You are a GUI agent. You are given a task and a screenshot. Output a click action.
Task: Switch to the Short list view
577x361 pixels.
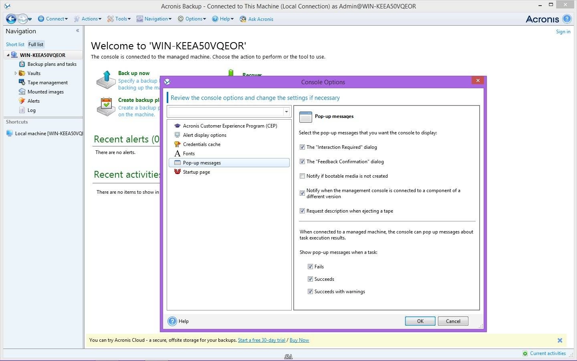[x=15, y=45]
